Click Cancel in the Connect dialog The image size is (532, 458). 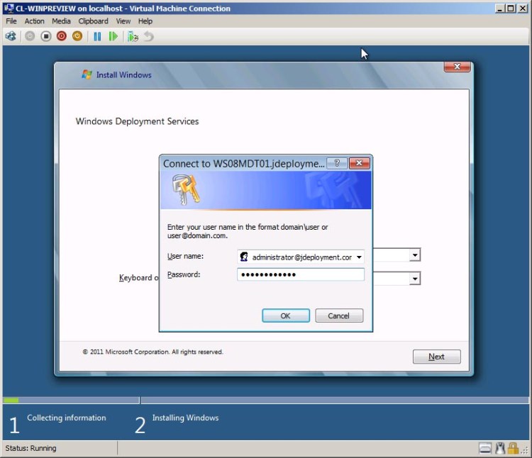coord(339,316)
